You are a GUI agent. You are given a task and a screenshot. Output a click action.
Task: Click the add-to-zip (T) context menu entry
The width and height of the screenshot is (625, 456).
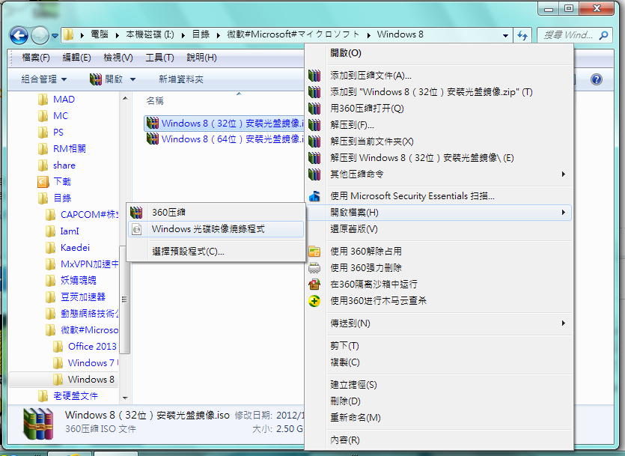point(439,92)
